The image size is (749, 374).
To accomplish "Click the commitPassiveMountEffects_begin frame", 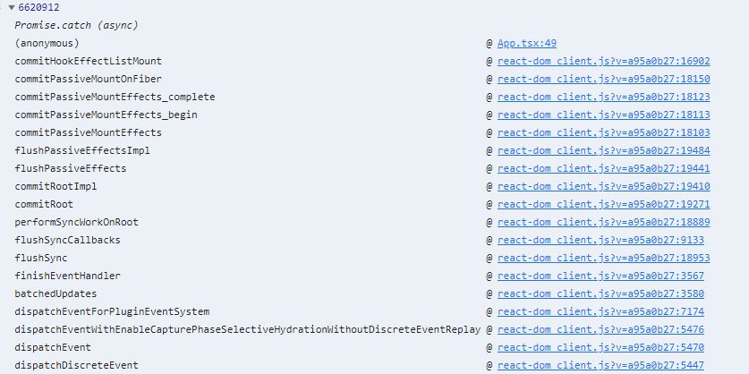I will point(106,115).
